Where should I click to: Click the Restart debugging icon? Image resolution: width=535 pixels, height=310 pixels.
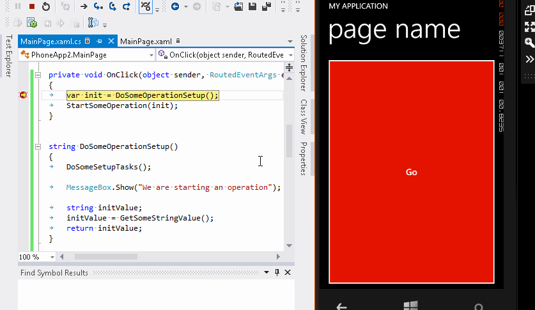click(x=46, y=6)
